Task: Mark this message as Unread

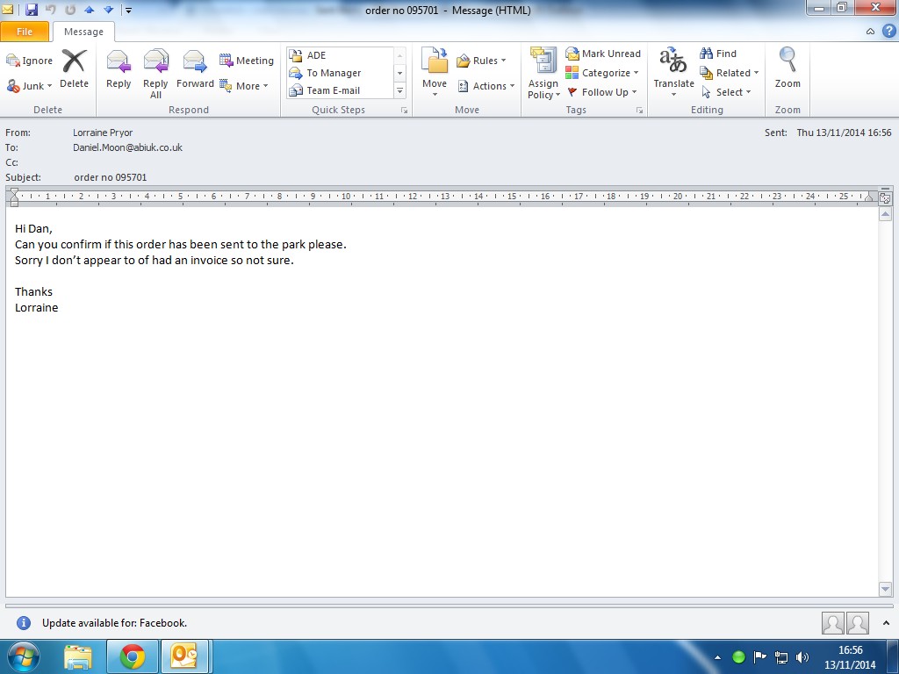Action: pyautogui.click(x=603, y=54)
